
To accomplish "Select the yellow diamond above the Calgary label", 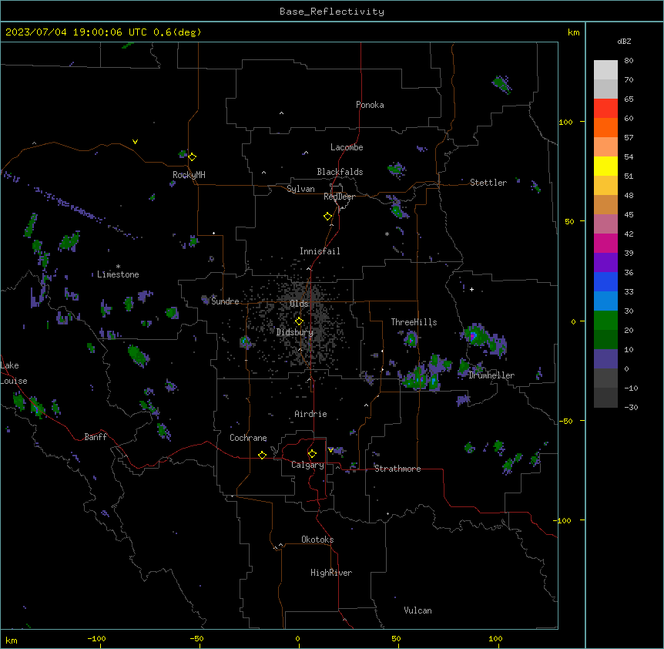I will click(312, 454).
